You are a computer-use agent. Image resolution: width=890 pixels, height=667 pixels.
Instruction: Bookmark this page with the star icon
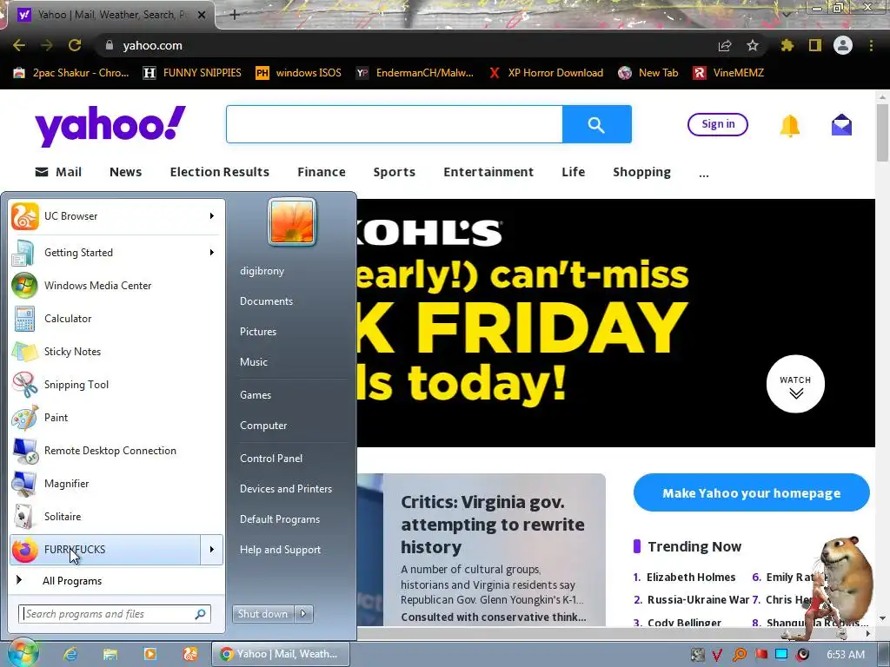click(752, 45)
